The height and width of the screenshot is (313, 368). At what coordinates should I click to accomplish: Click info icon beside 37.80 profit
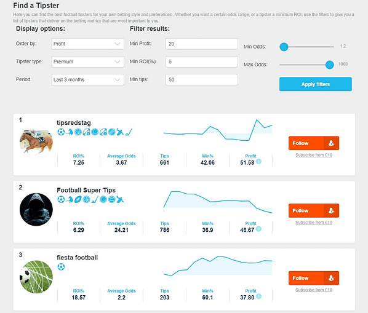(258, 296)
